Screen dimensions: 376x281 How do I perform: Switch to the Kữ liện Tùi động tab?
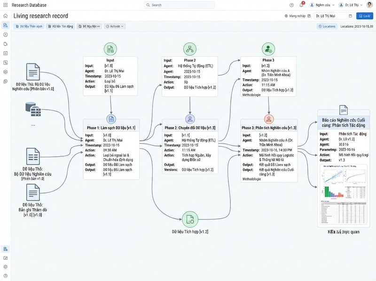point(61,26)
